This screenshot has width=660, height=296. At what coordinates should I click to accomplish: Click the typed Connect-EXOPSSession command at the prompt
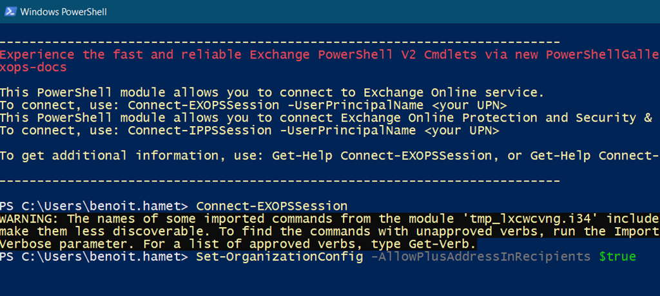point(271,206)
